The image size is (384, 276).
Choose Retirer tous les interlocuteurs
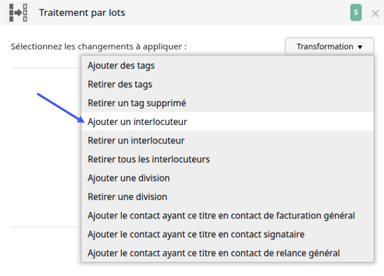[227, 159]
